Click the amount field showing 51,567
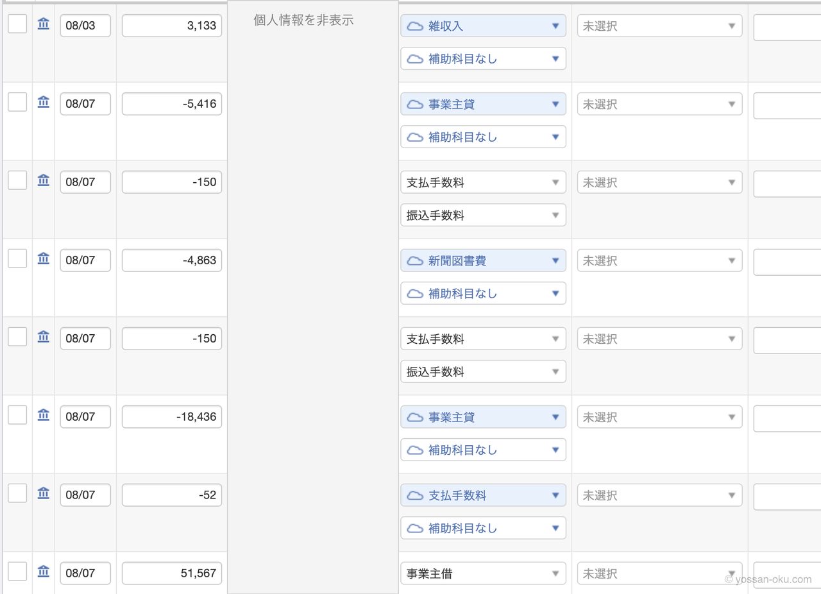 [172, 573]
